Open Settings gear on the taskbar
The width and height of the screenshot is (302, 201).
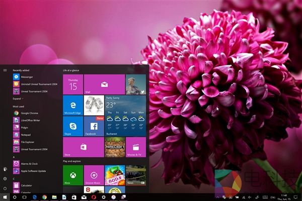click(104, 197)
